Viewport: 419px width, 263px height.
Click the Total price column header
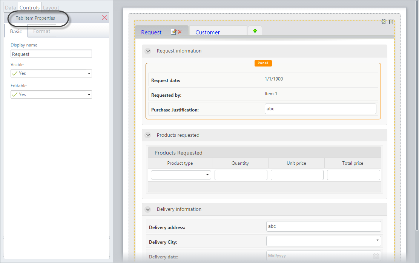point(353,163)
